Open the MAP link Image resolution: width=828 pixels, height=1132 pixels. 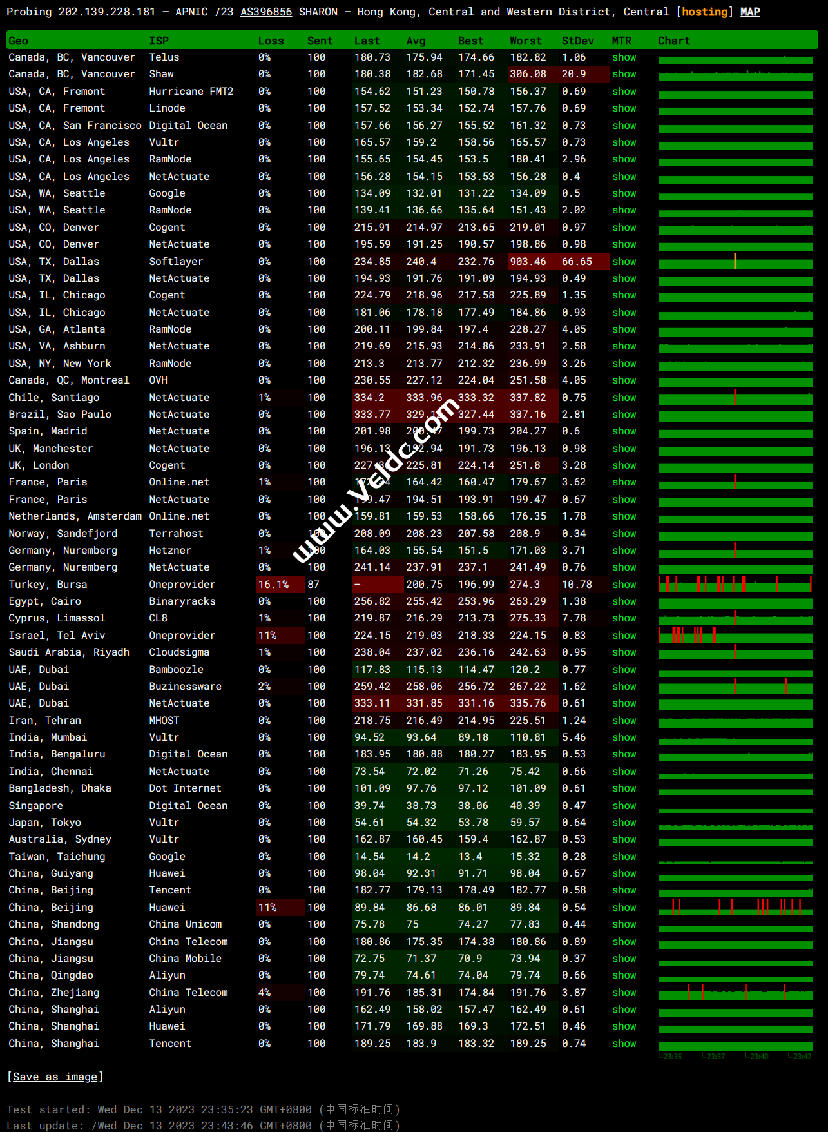750,12
